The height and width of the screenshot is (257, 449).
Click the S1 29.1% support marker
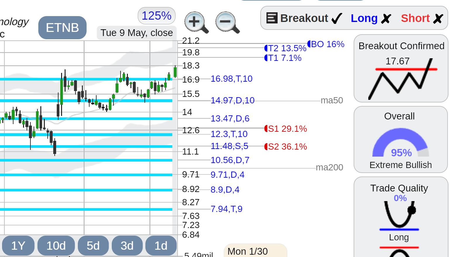tap(285, 129)
